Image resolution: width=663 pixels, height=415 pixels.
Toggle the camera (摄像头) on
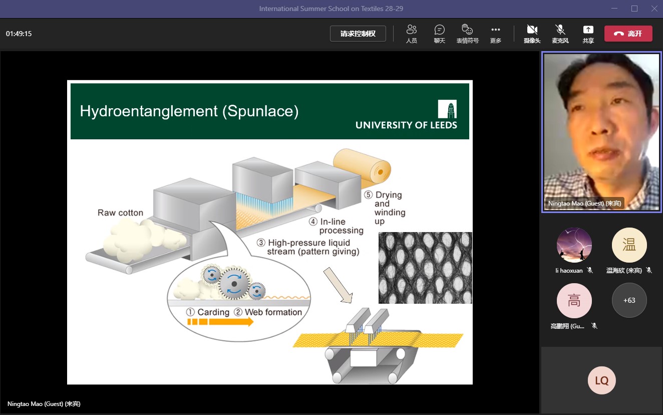pos(532,34)
